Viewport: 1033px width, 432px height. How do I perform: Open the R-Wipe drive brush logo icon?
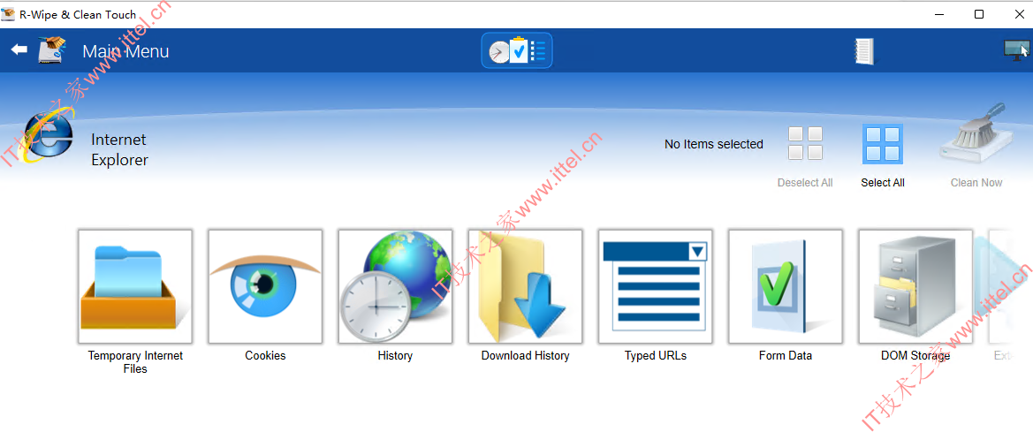click(x=53, y=50)
